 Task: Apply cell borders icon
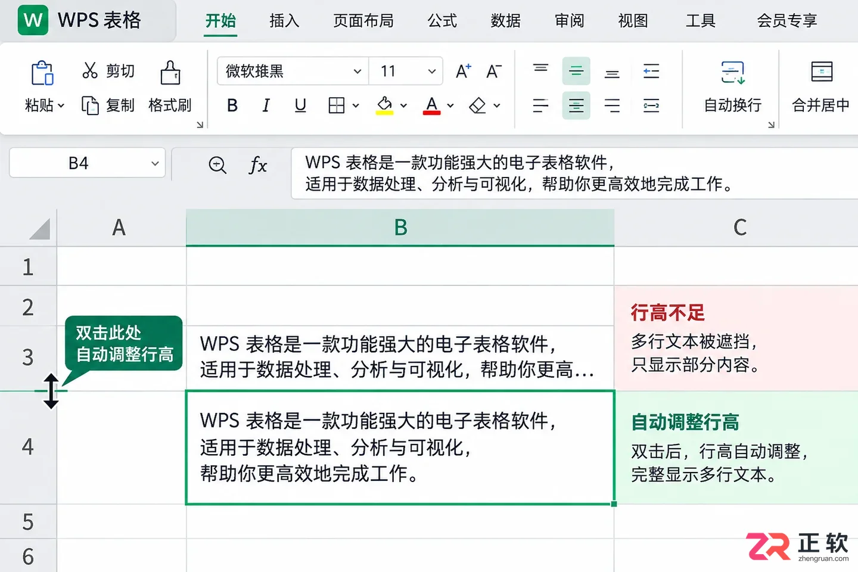pyautogui.click(x=337, y=105)
